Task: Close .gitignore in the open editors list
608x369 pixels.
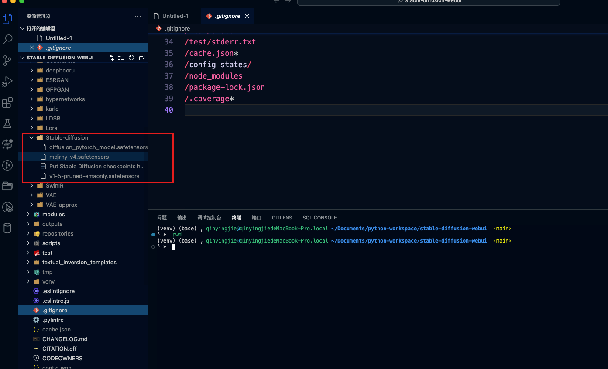Action: click(31, 48)
